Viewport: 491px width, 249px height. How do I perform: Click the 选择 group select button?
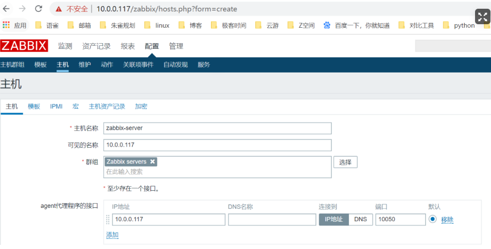(x=345, y=163)
